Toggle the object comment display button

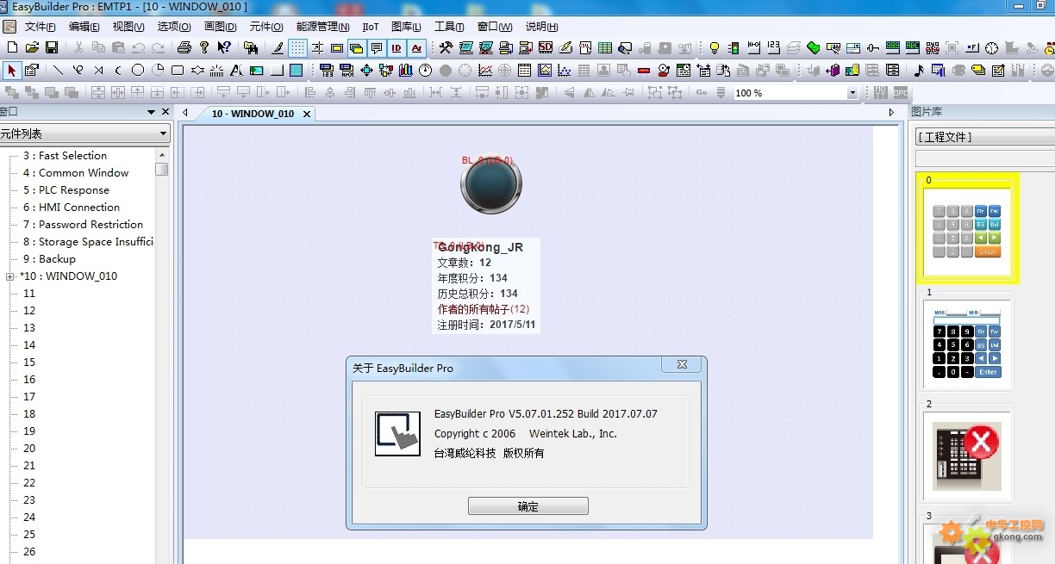point(377,47)
